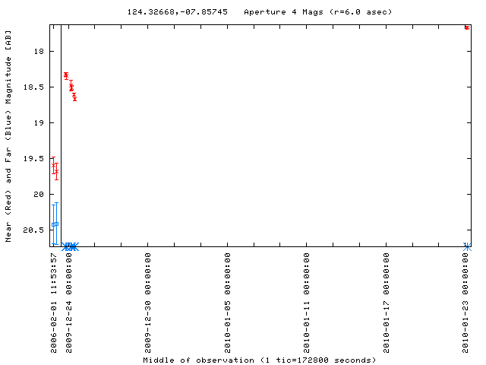Select the red data point at top right corner
Image resolution: width=486 pixels, height=365 pixels.
467,28
